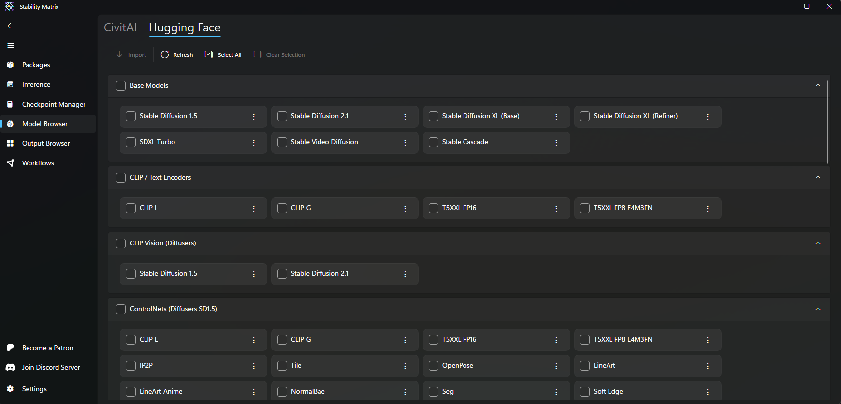Open more options for OpenPose
Viewport: 841px width, 404px height.
(x=556, y=366)
